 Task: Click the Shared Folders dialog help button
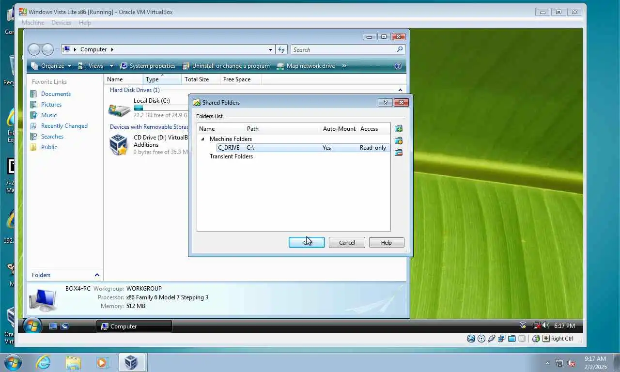(385, 102)
